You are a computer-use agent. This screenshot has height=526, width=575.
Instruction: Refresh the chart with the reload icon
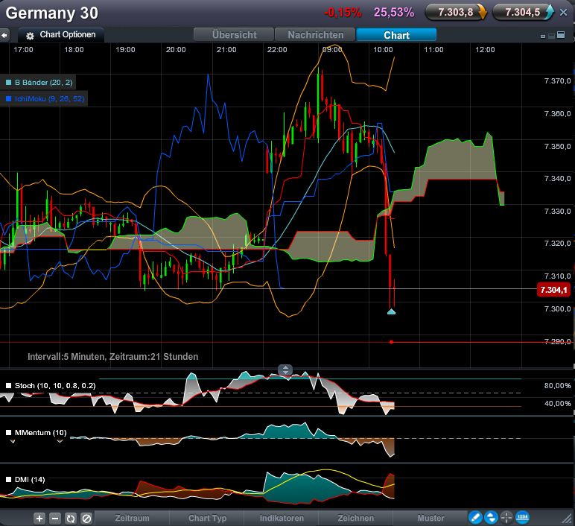tap(71, 519)
